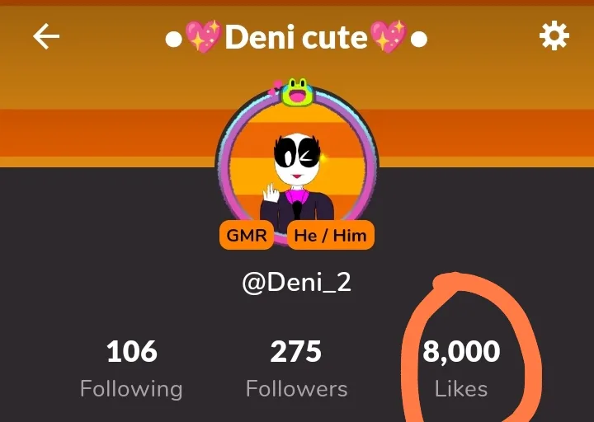Open the 106 Following count
This screenshot has height=422, width=594.
click(x=132, y=352)
